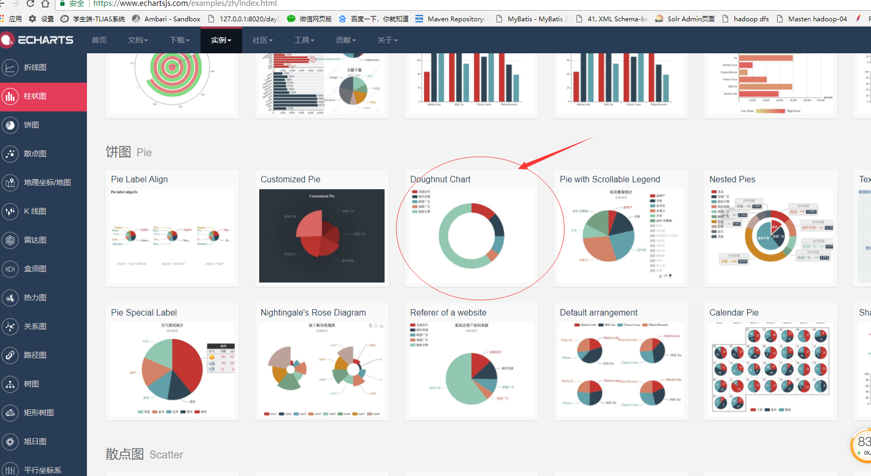This screenshot has height=476, width=871.
Task: Open the 关于 dropdown menu
Action: tap(387, 40)
